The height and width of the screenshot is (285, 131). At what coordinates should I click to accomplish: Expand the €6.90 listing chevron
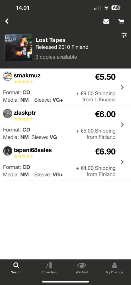pyautogui.click(x=122, y=162)
